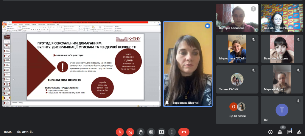Viewport: 305px width, 136px height.
Task: Show the participants list with 52 people
Action: click(x=280, y=132)
